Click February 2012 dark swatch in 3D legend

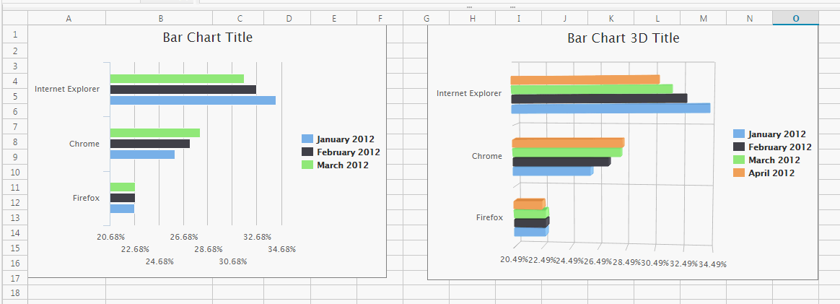coord(739,147)
